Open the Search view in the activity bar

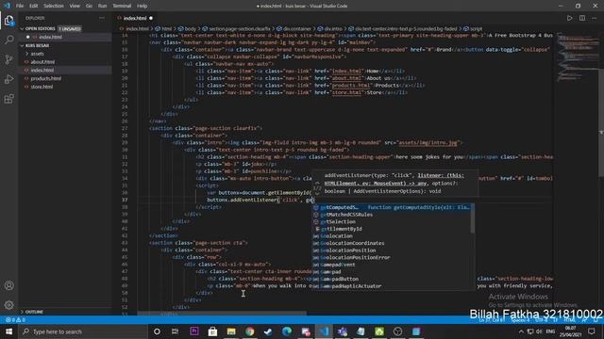coord(8,40)
